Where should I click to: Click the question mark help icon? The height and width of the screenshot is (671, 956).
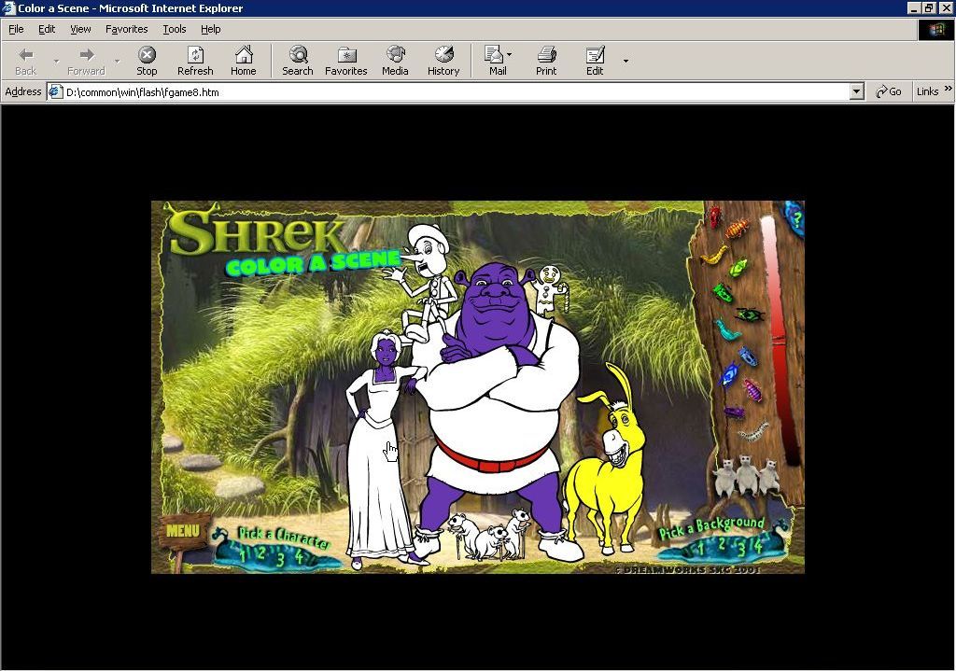(x=797, y=219)
